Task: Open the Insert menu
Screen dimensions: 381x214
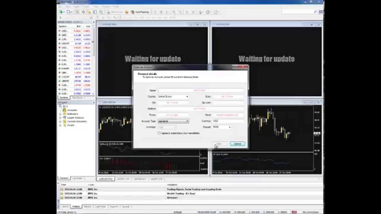Action: pos(76,7)
